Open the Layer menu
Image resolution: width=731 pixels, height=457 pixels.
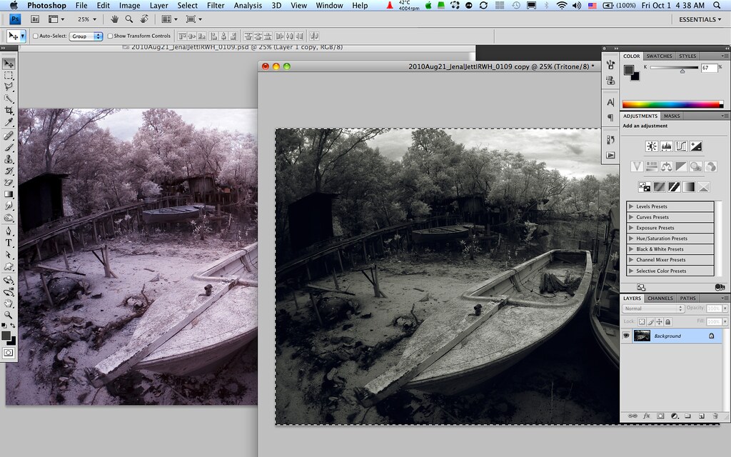point(158,6)
